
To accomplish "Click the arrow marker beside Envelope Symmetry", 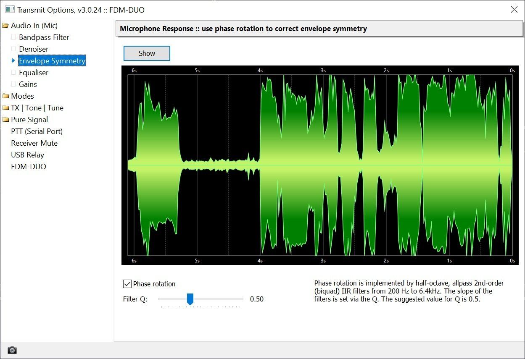I will pyautogui.click(x=13, y=61).
